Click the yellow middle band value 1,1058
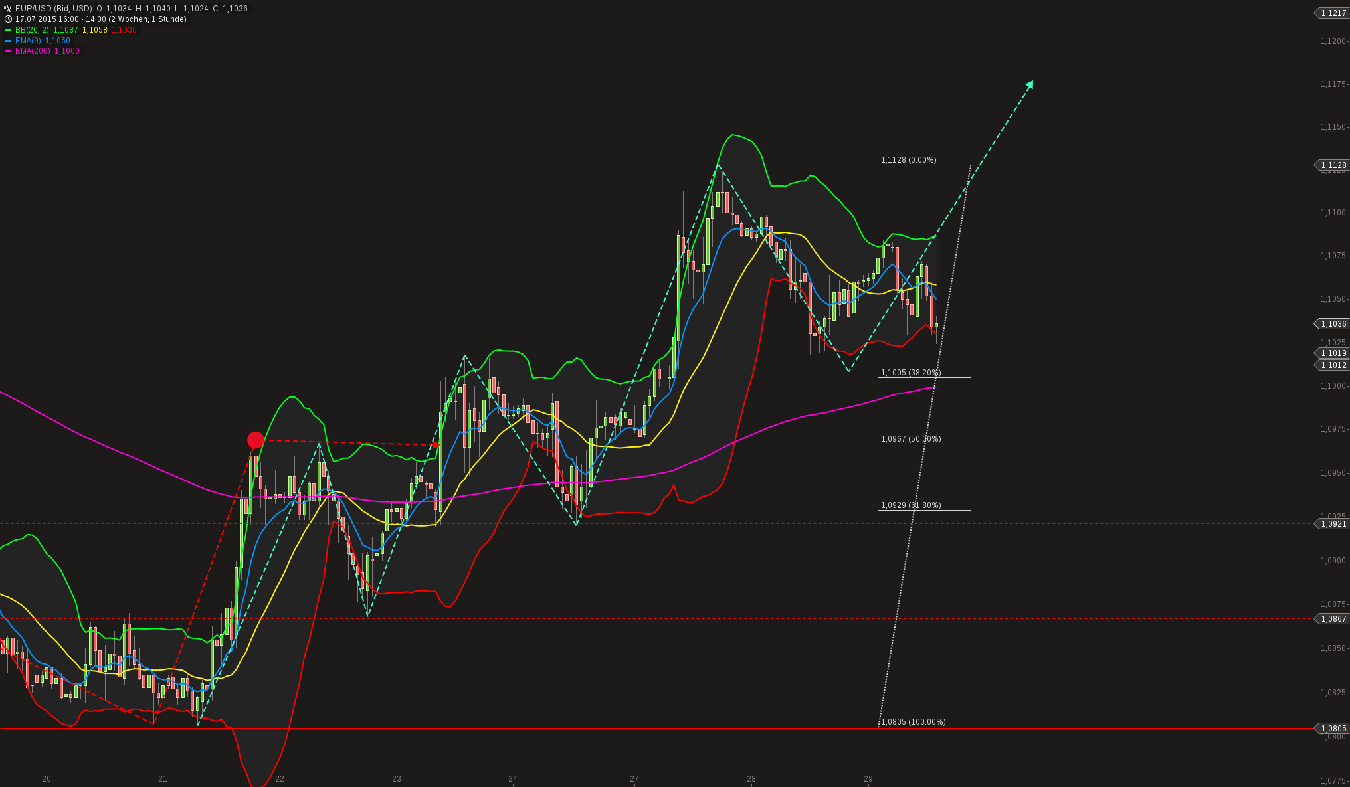1350x787 pixels. pyautogui.click(x=94, y=30)
